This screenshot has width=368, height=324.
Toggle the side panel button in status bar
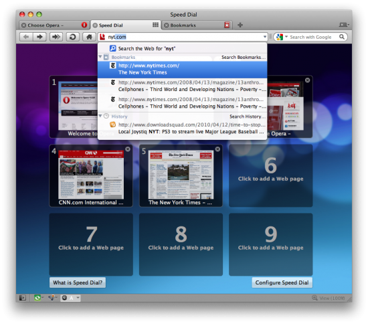click(23, 298)
